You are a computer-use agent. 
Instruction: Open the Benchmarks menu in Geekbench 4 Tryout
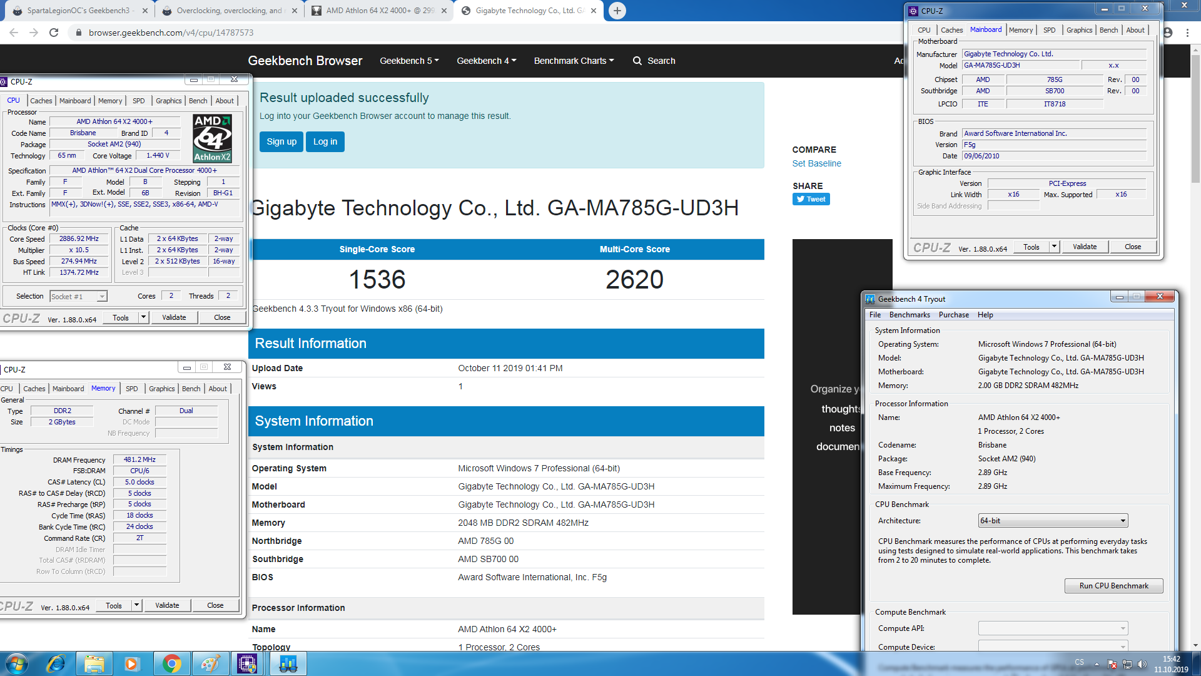[x=910, y=315]
